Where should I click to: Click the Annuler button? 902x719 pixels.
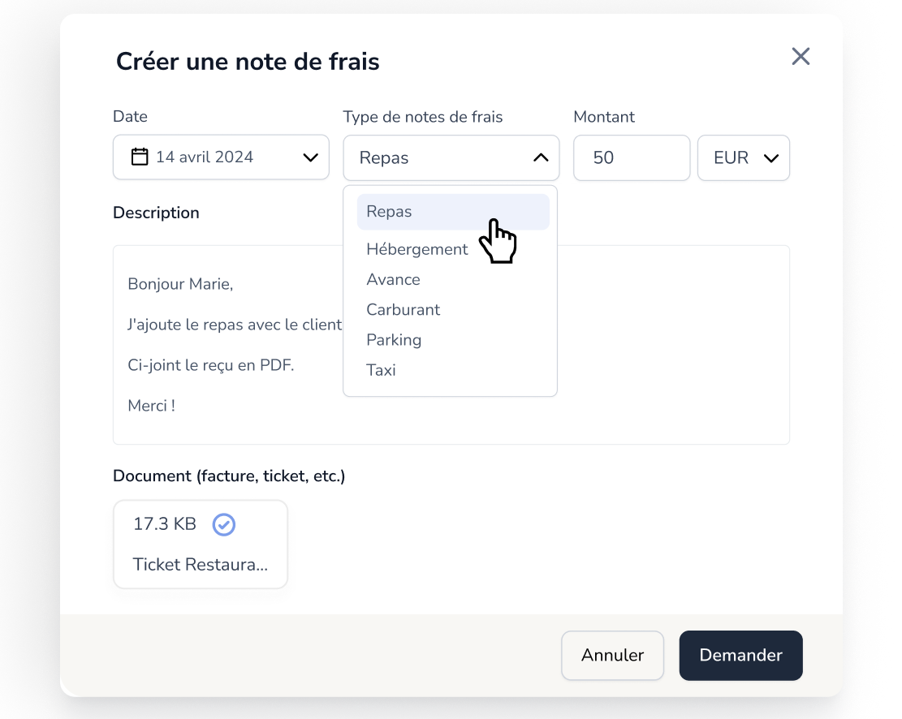(x=612, y=655)
